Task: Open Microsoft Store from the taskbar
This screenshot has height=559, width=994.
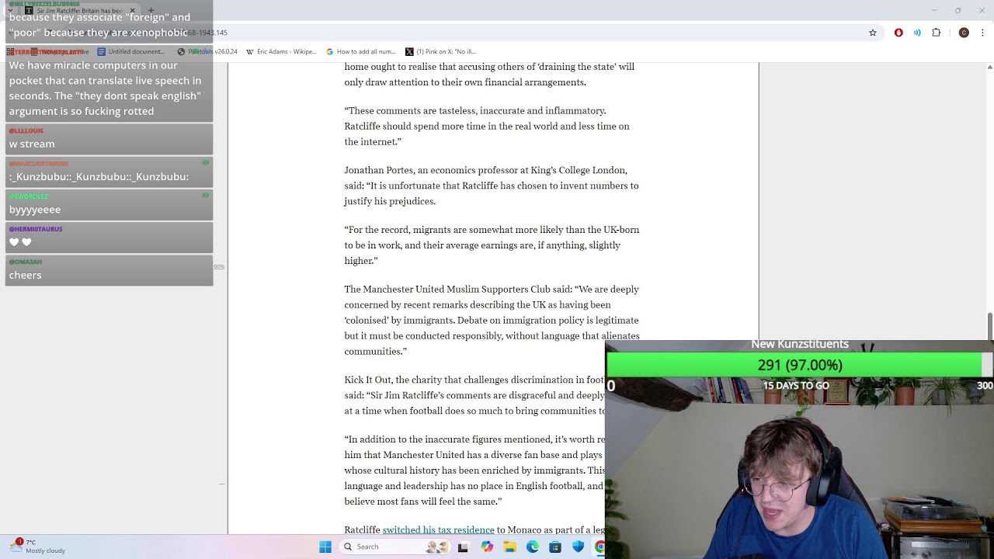Action: (x=555, y=547)
